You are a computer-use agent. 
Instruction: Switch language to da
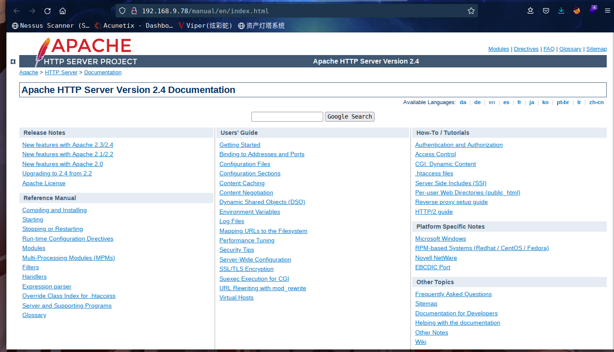[463, 102]
